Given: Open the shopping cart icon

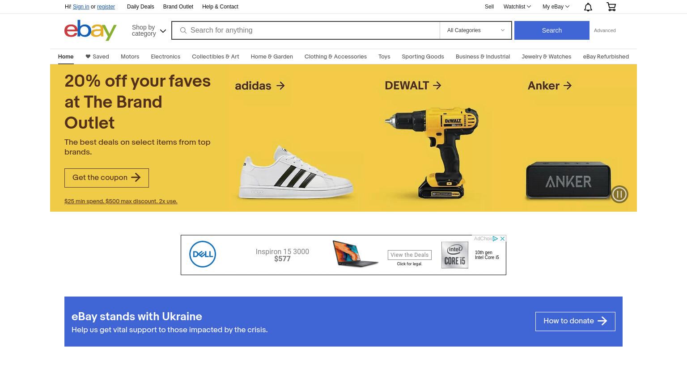Looking at the screenshot, I should click(x=611, y=7).
